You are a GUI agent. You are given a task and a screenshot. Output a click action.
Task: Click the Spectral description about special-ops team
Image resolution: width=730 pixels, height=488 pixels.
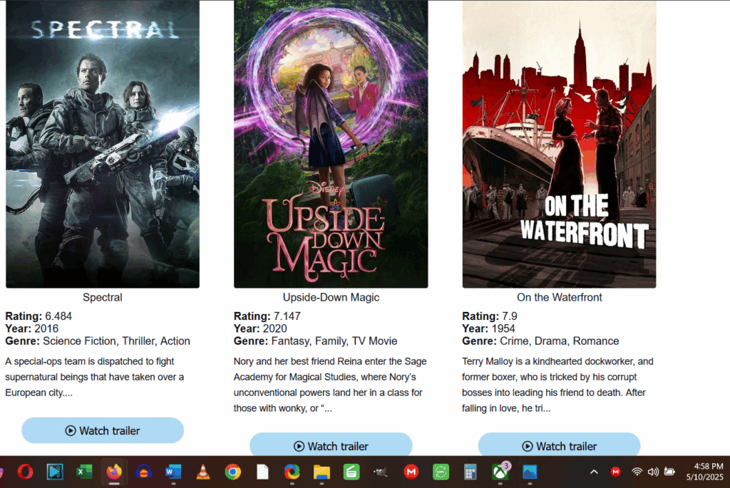[95, 377]
